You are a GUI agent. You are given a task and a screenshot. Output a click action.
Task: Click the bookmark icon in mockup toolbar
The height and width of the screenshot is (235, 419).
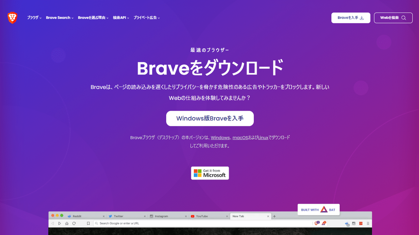tap(88, 223)
